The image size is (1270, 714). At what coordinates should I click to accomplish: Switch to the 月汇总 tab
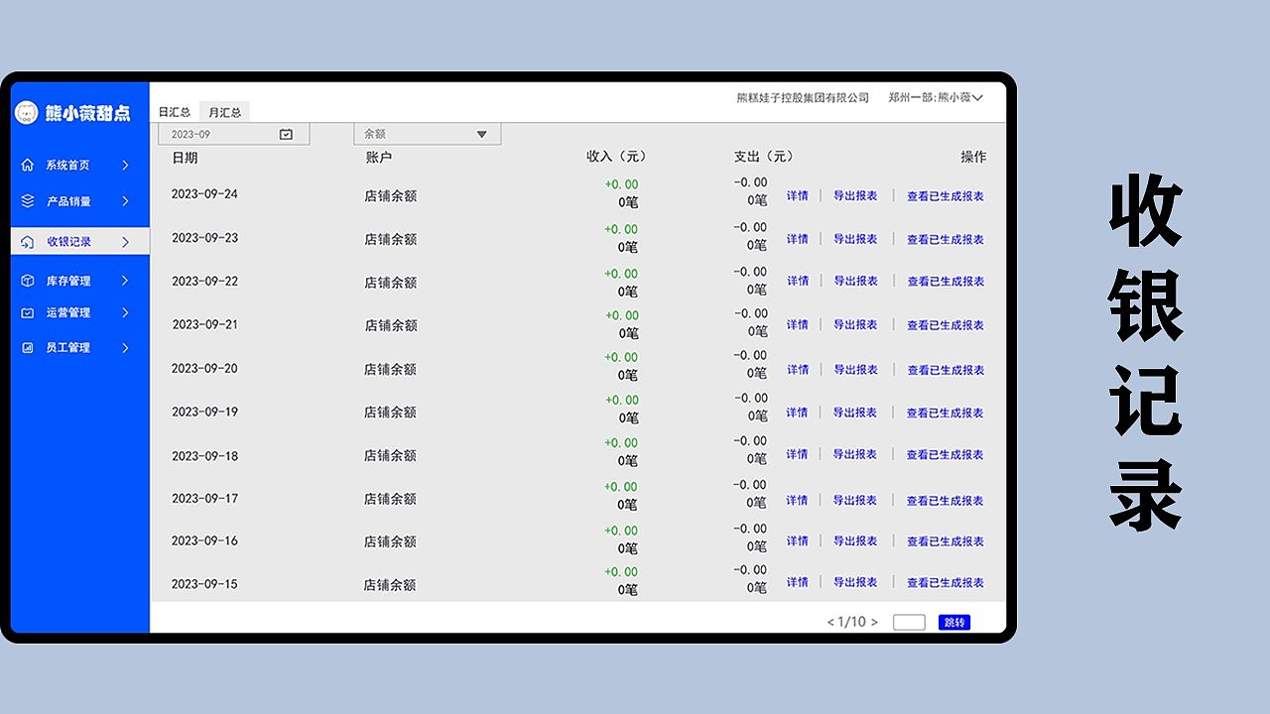tap(225, 112)
